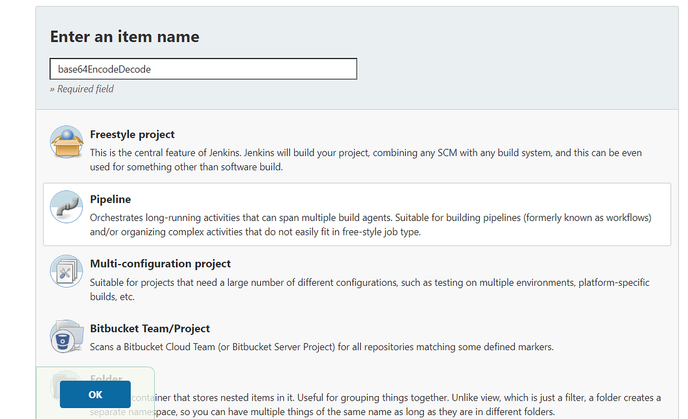The image size is (688, 419).
Task: Click the Pipeline pipe icon
Action: [x=66, y=207]
